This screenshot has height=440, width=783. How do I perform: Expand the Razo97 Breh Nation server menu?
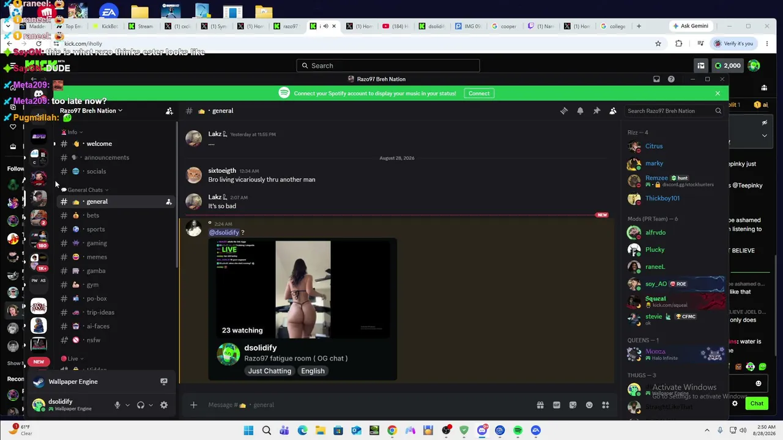tap(91, 111)
